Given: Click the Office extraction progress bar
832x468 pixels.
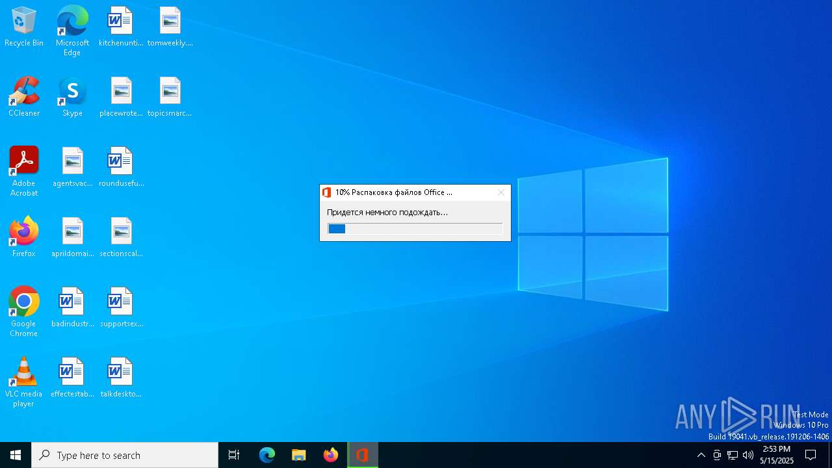Looking at the screenshot, I should (x=415, y=229).
